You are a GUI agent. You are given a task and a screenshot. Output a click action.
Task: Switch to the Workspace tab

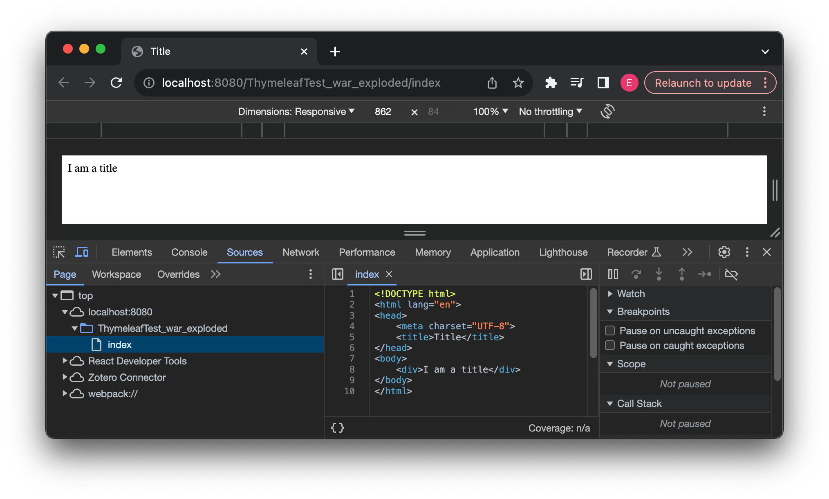point(116,274)
